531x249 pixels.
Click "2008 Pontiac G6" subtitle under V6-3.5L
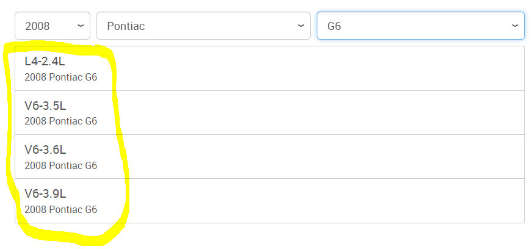(x=60, y=121)
